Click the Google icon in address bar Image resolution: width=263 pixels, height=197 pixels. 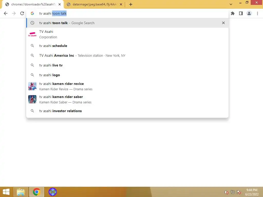32,13
